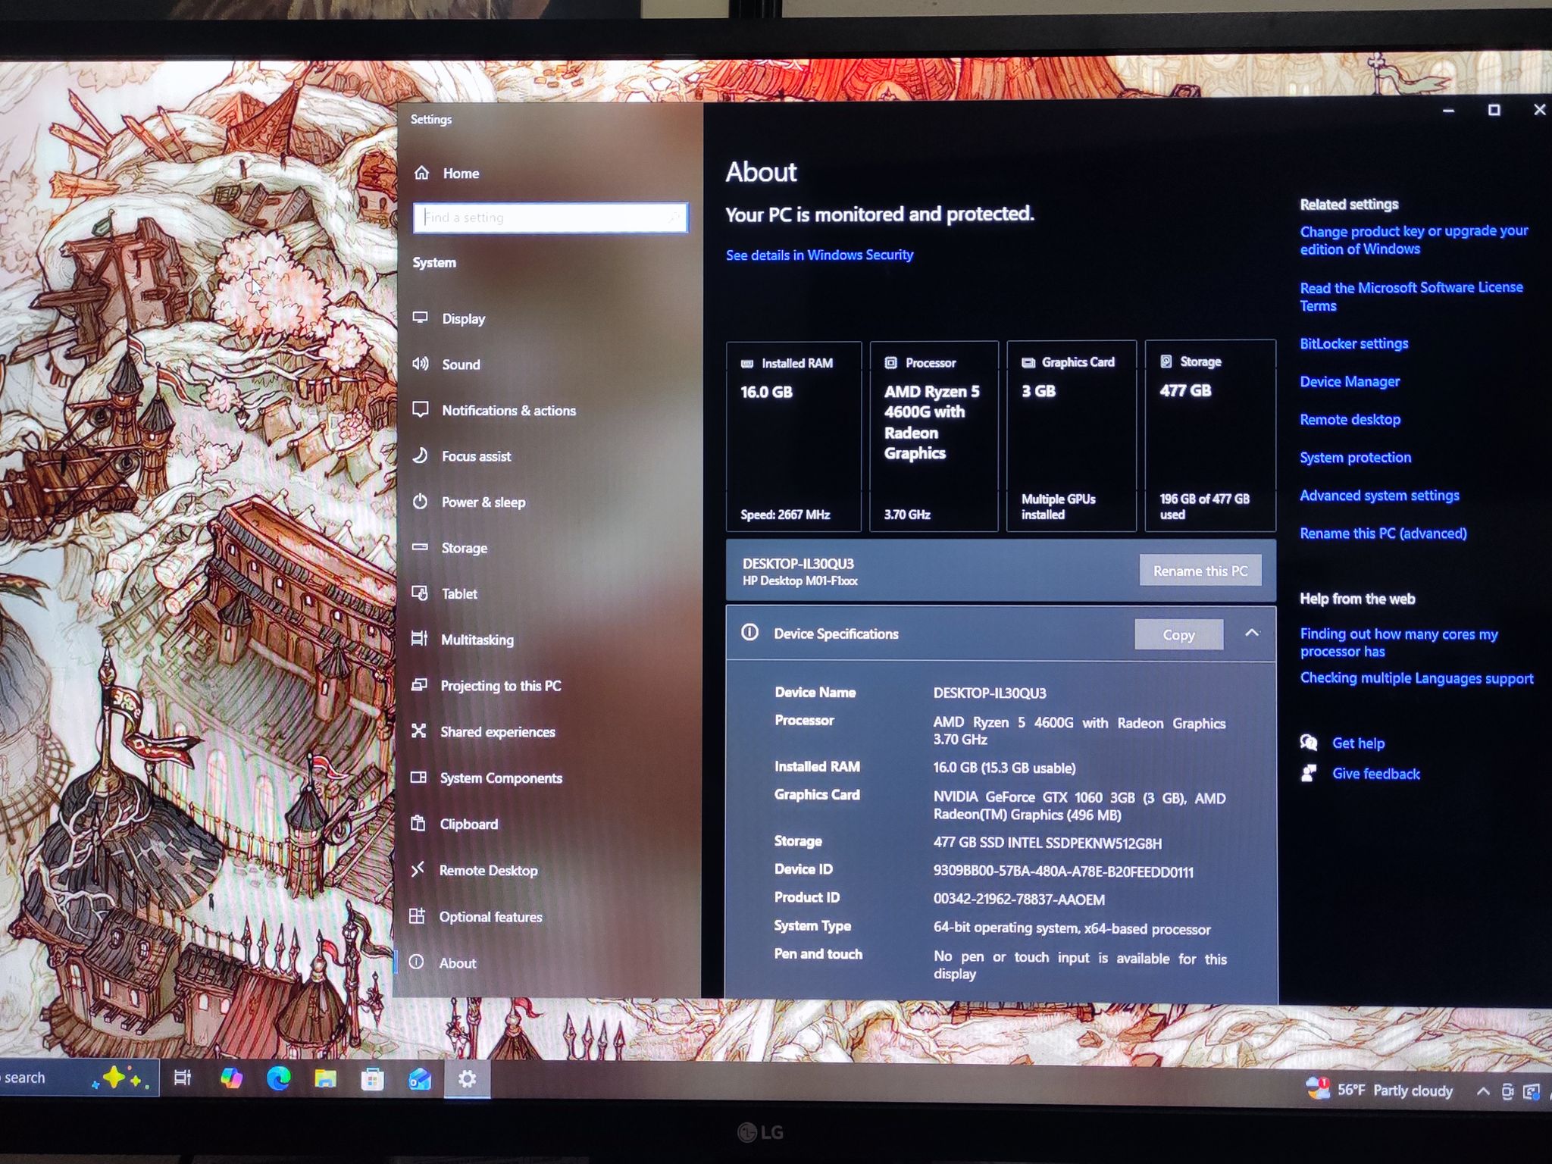
Task: Open Advanced system settings link
Action: point(1379,496)
